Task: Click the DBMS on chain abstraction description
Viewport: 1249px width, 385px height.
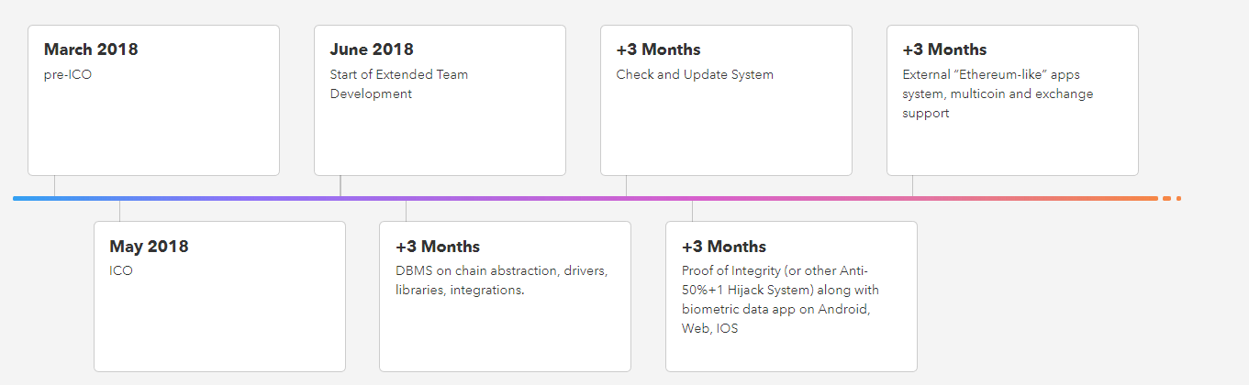Action: click(x=501, y=280)
